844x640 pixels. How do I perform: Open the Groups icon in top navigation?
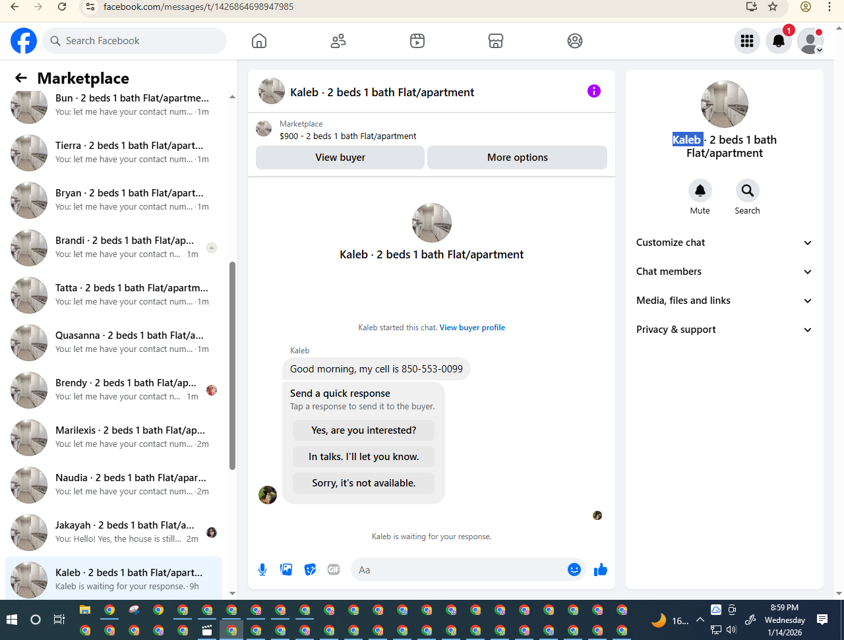click(x=575, y=41)
